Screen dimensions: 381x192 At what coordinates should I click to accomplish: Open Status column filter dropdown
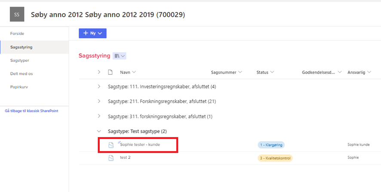click(x=265, y=72)
